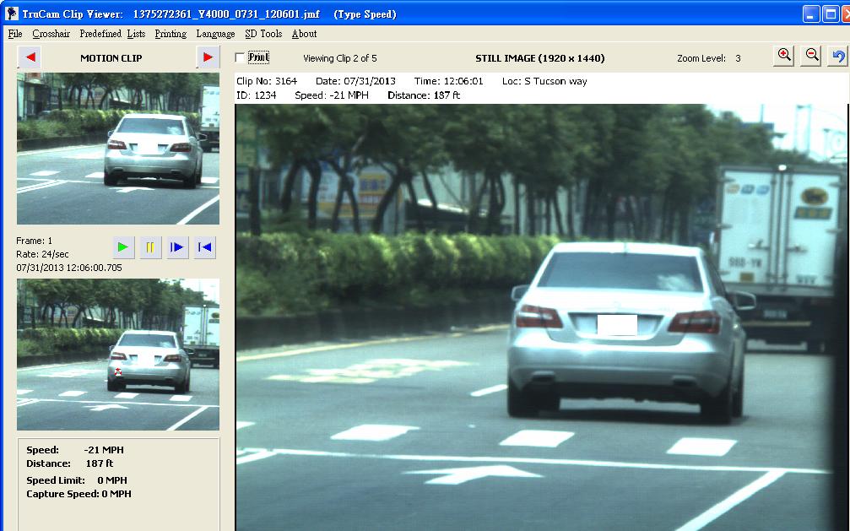Rewind clip to the first frame
The height and width of the screenshot is (531, 850).
click(204, 247)
